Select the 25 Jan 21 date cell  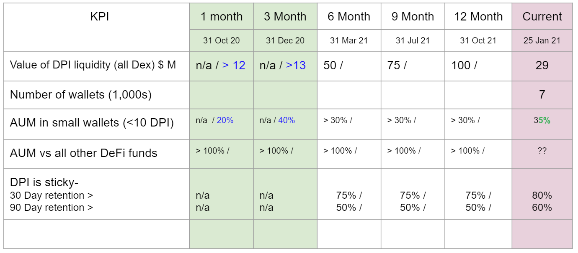tap(542, 40)
